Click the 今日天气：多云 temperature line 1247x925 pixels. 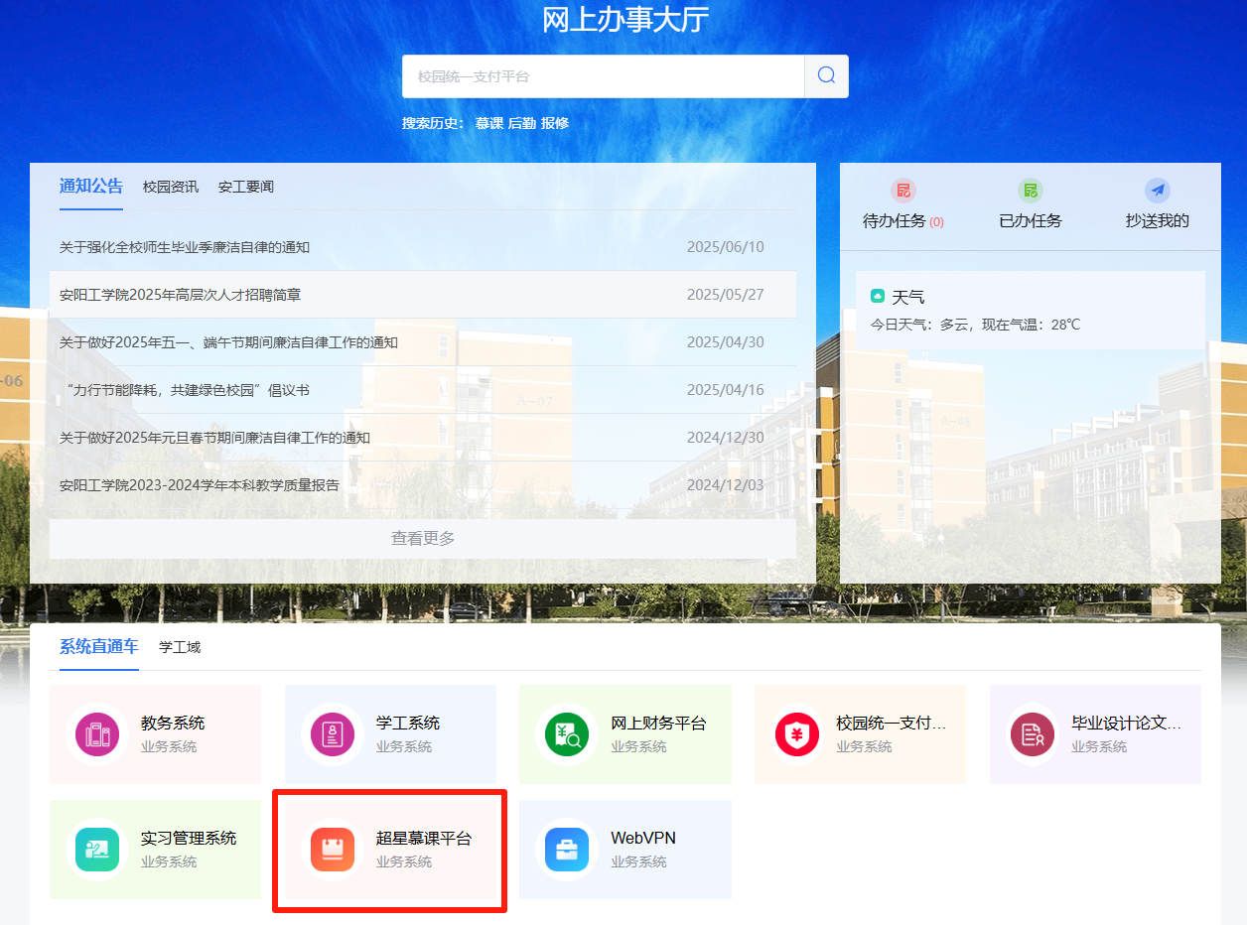click(x=975, y=325)
